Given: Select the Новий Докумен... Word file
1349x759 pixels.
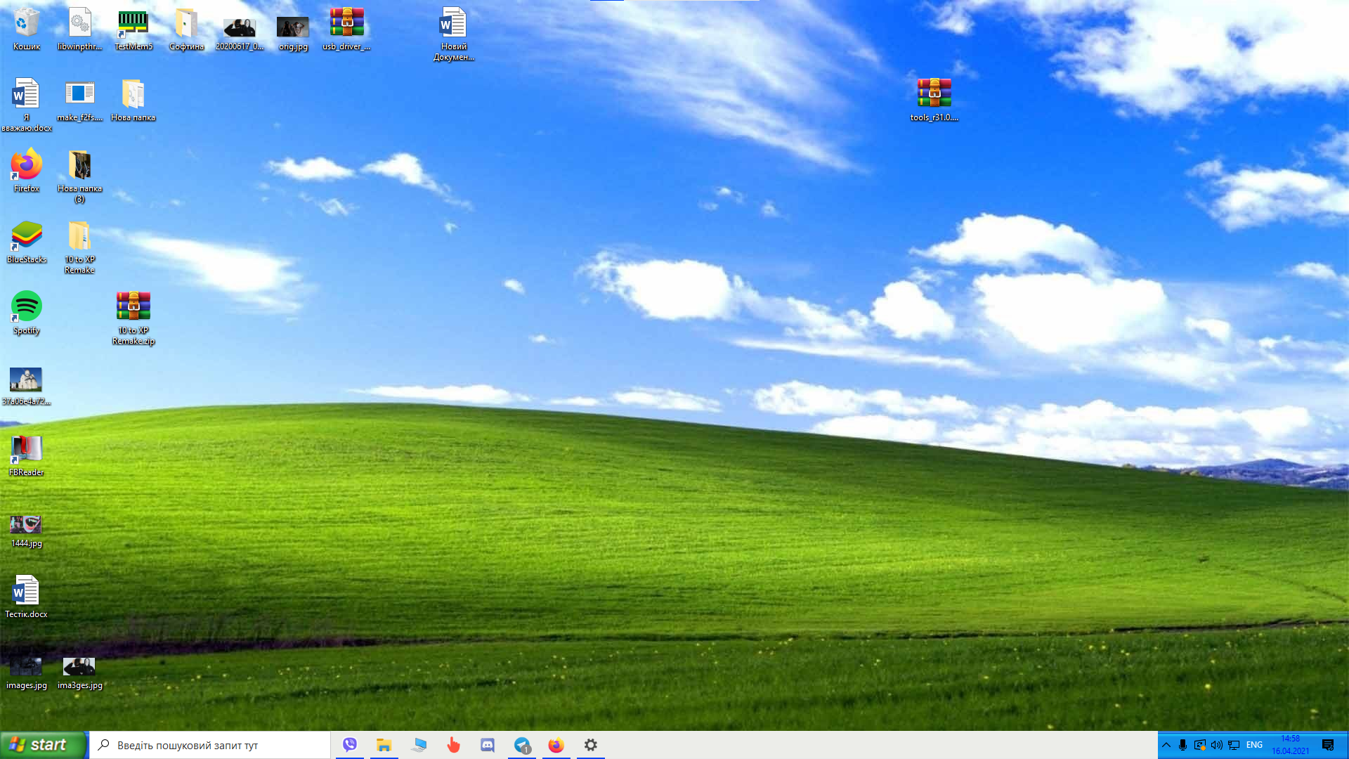Looking at the screenshot, I should click(454, 34).
